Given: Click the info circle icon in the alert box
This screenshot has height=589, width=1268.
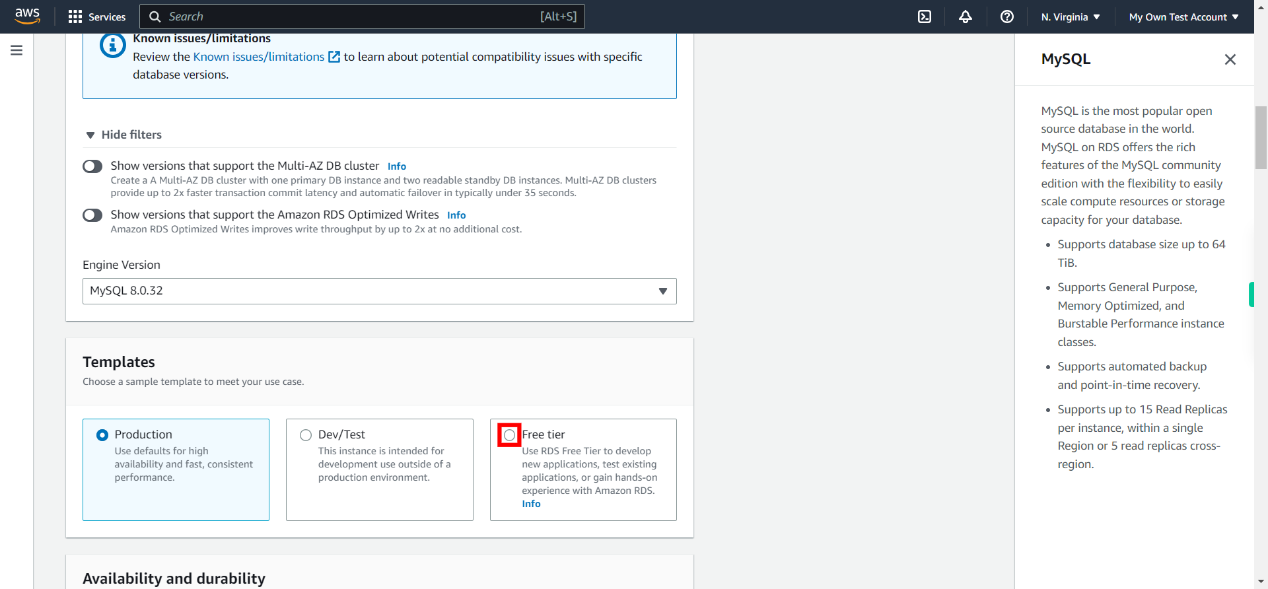Looking at the screenshot, I should point(113,45).
